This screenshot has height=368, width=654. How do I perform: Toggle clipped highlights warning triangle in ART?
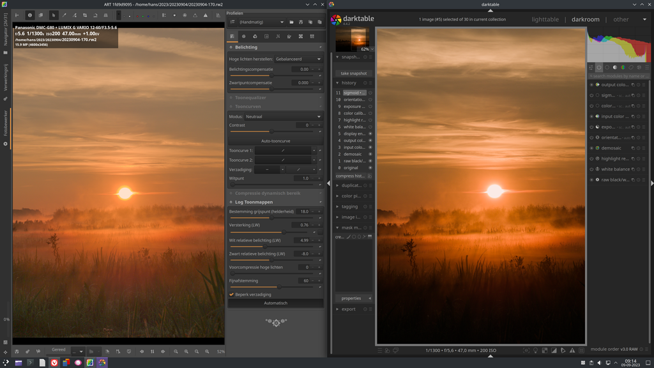(205, 15)
